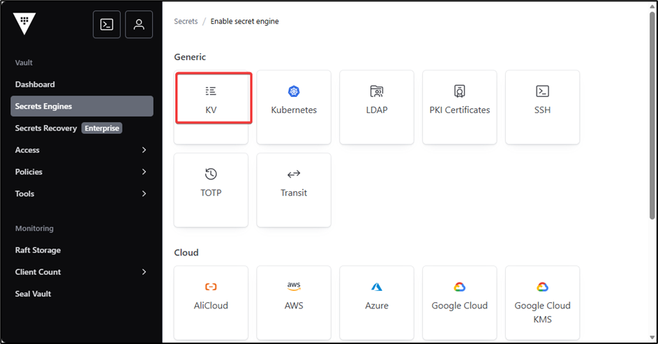Select the KV engine label
The height and width of the screenshot is (344, 658).
pos(211,110)
